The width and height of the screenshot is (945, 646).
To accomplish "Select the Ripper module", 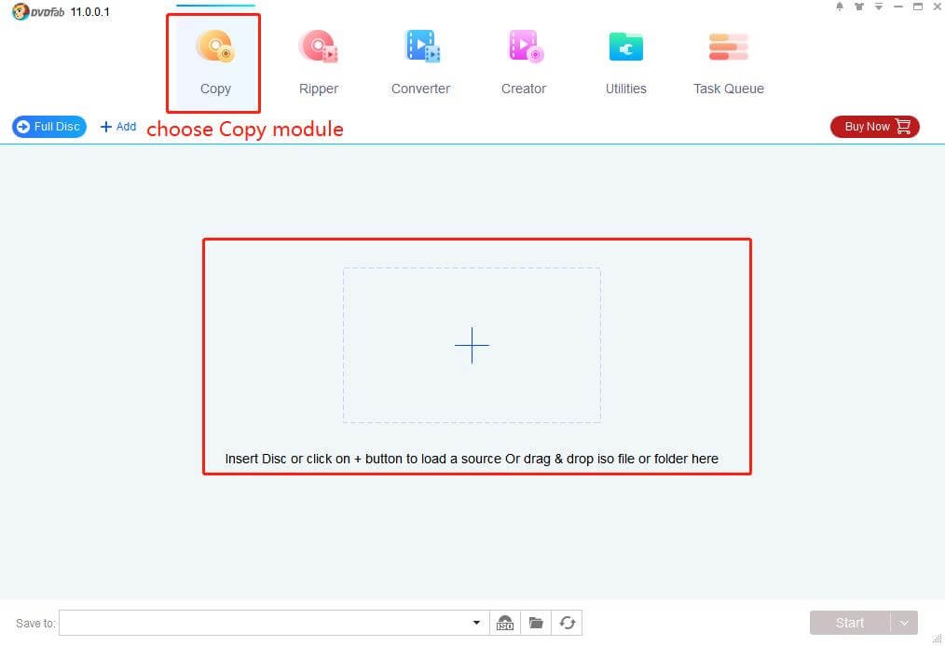I will 318,62.
